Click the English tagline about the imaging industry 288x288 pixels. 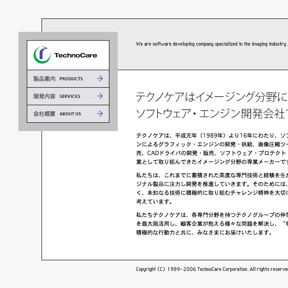point(211,44)
